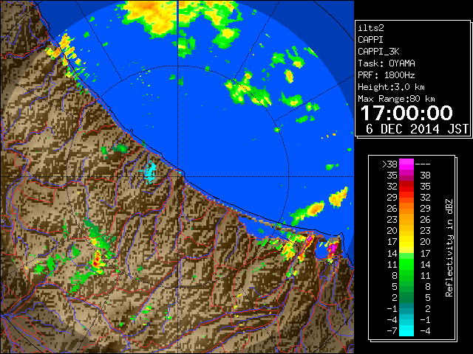Screen dimensions: 473x354
Task: Click the ilts2 label
Action: pyautogui.click(x=371, y=28)
